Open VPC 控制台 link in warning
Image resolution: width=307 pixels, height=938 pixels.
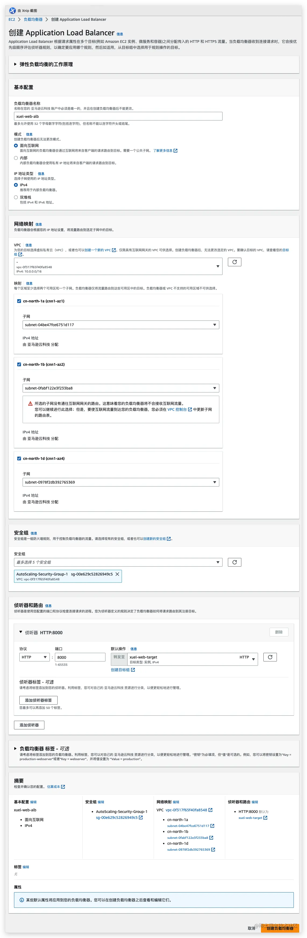coord(177,410)
